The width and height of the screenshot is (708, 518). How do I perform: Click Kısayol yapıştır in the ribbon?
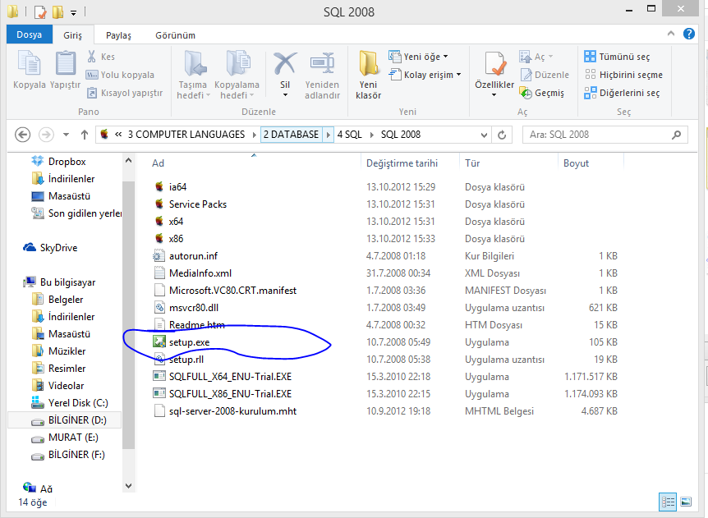[125, 93]
